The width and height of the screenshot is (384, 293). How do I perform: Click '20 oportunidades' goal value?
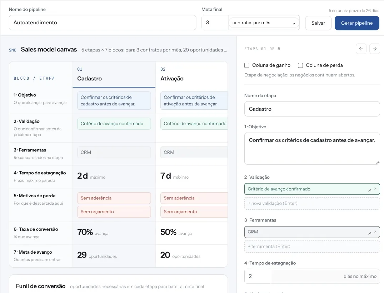180,255
